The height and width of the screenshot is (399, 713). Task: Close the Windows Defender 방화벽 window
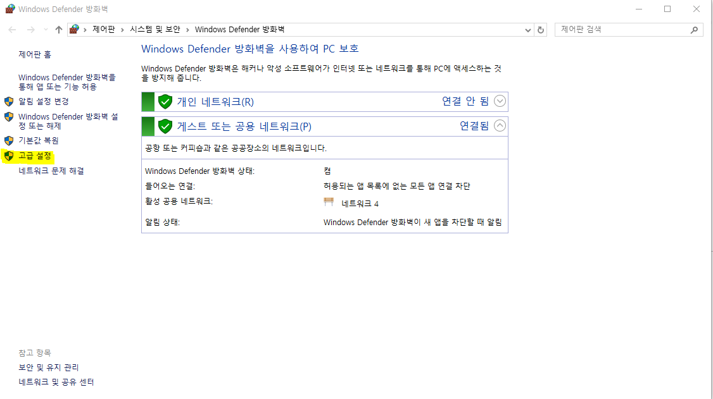[696, 9]
